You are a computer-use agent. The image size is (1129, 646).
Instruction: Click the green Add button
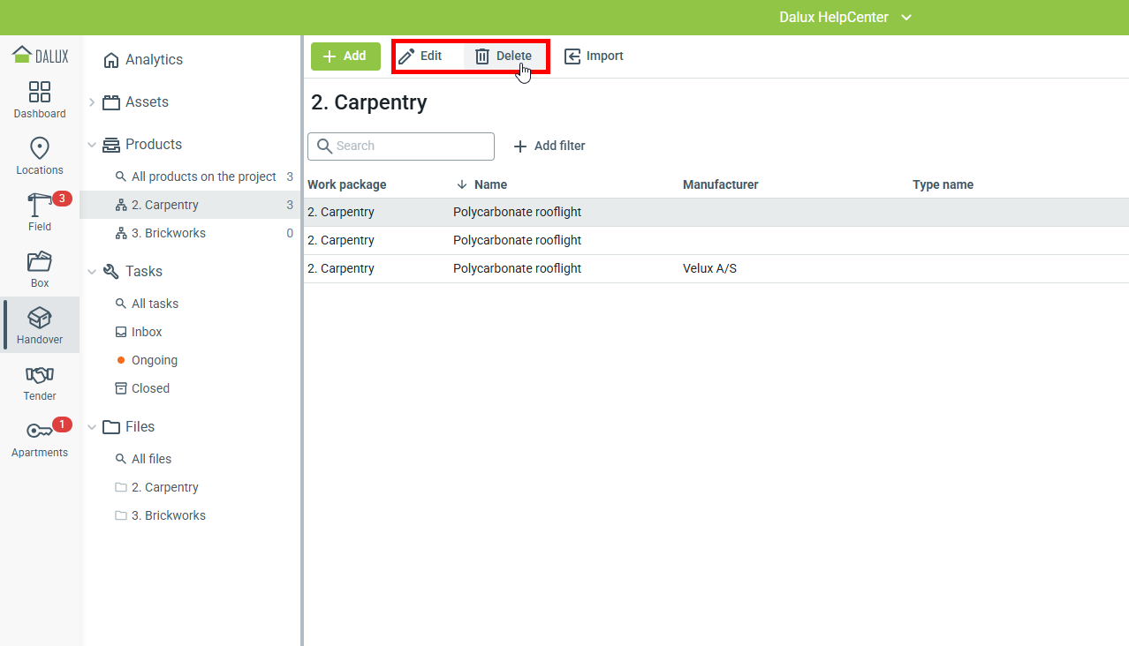(345, 56)
